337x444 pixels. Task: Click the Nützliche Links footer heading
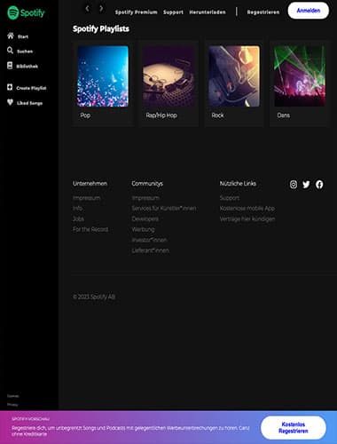(238, 184)
